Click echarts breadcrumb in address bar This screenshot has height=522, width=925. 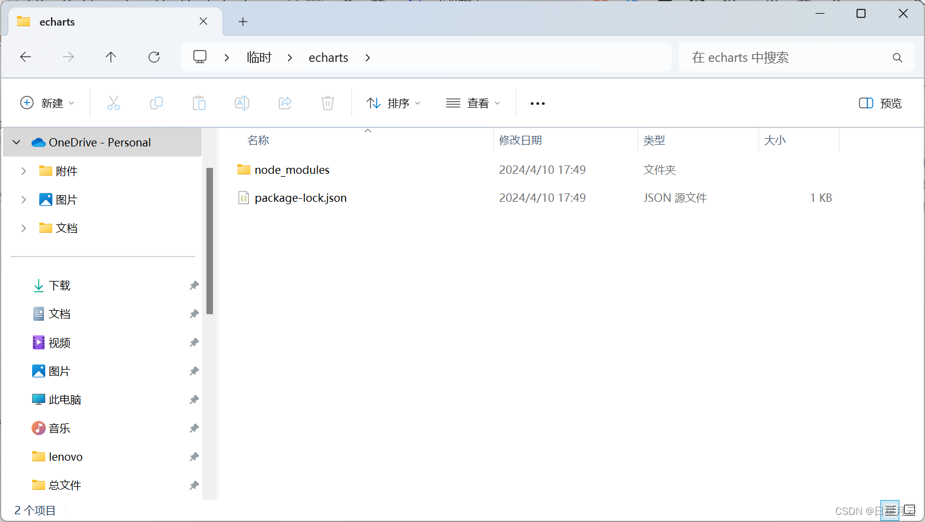328,58
